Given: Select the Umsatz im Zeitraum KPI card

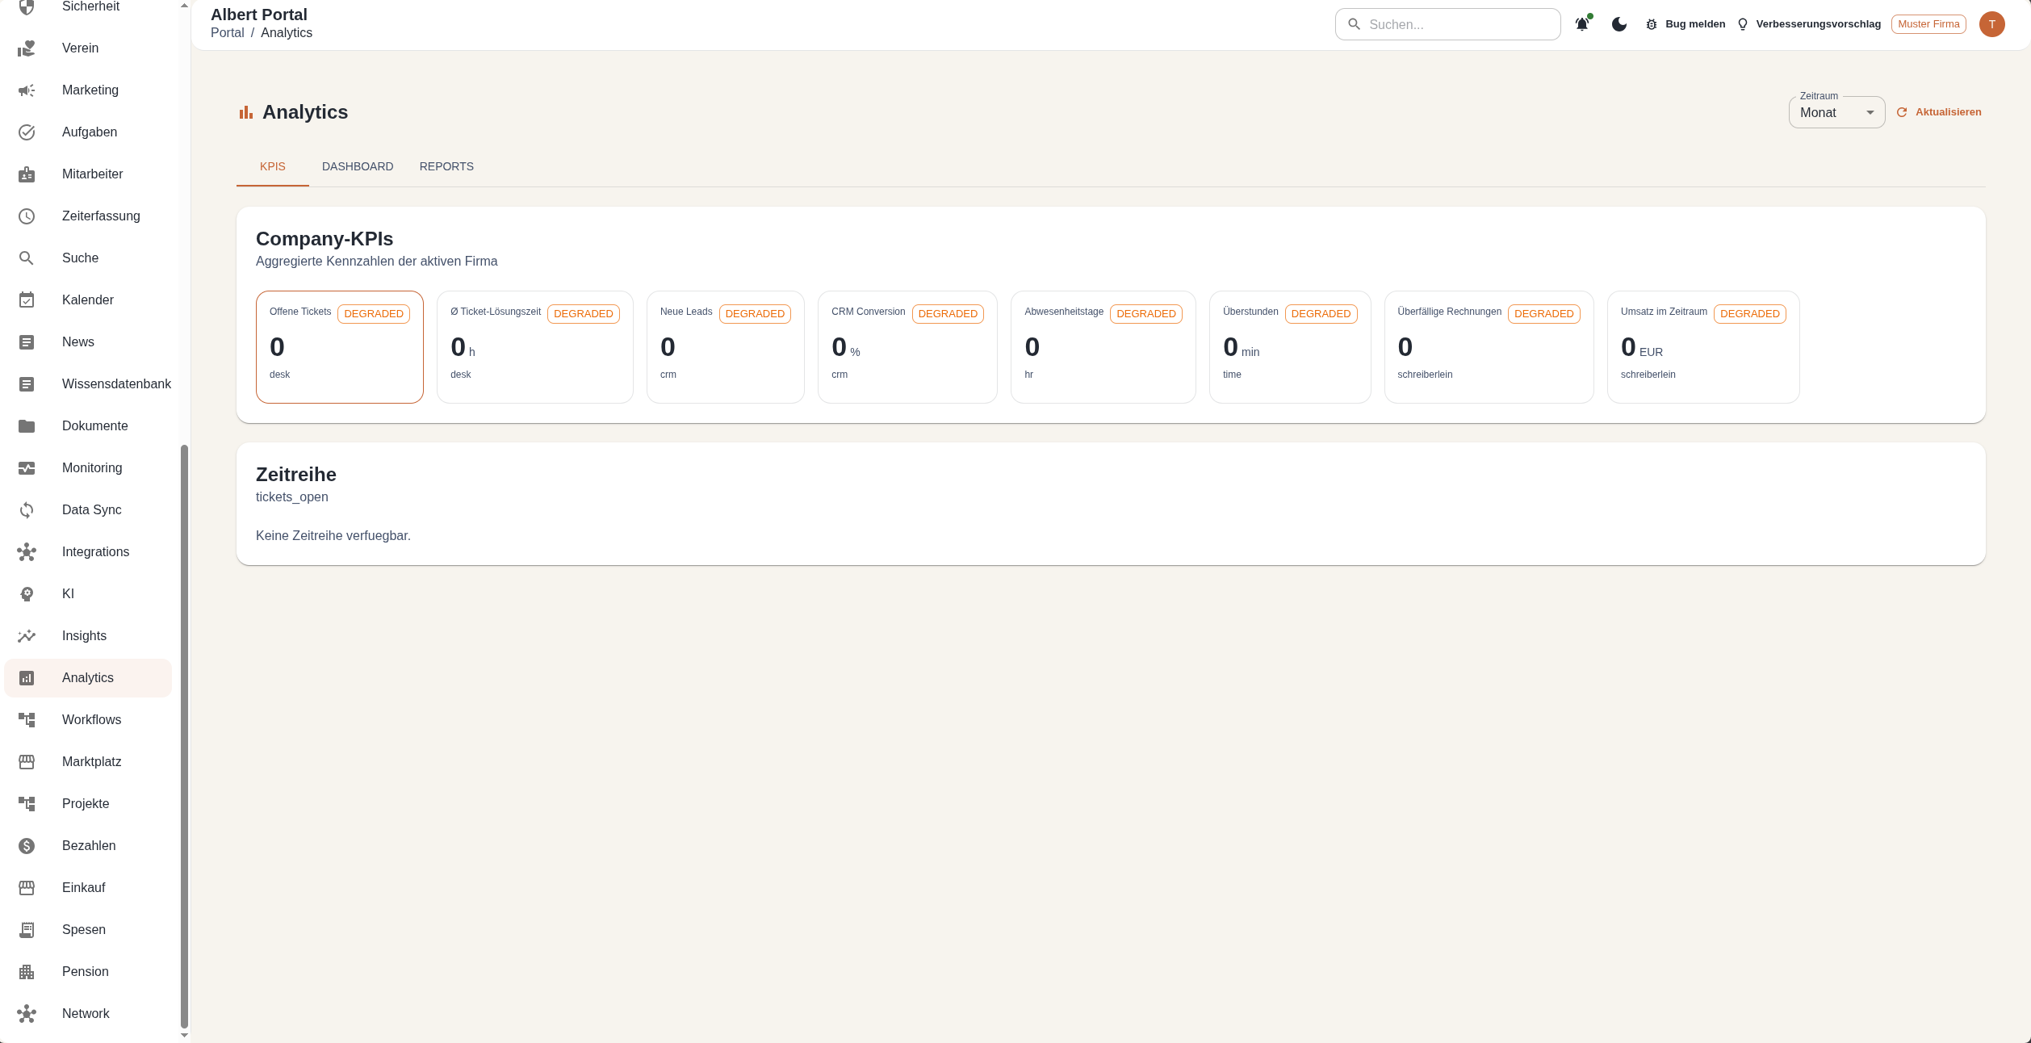Looking at the screenshot, I should click(1703, 347).
